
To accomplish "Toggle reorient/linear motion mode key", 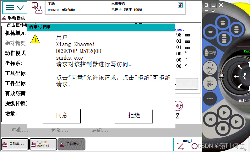I will tap(210, 68).
